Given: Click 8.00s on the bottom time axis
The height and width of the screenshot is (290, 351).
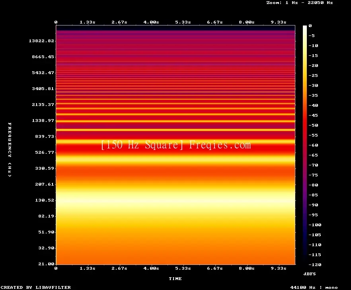Looking at the screenshot, I should (246, 268).
